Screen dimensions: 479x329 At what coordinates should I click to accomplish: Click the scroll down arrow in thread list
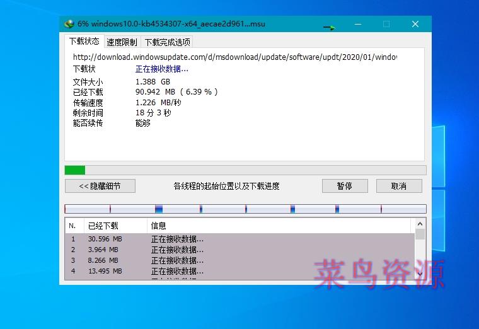[420, 274]
